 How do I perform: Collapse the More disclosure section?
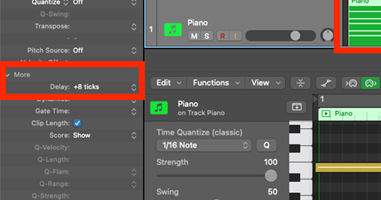8,75
